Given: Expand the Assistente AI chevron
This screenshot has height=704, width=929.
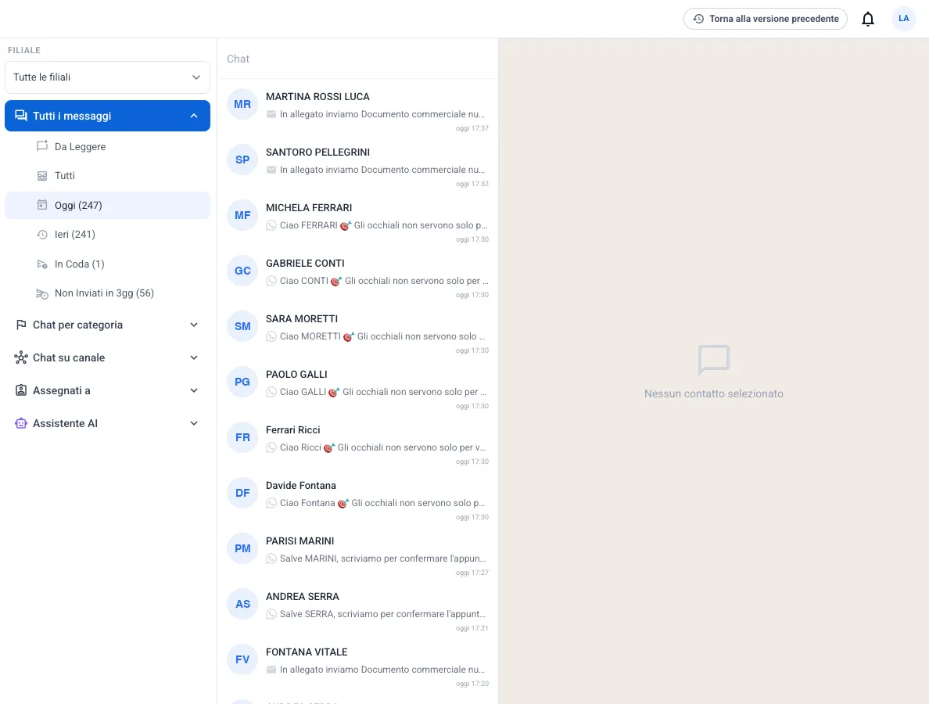Looking at the screenshot, I should [194, 423].
